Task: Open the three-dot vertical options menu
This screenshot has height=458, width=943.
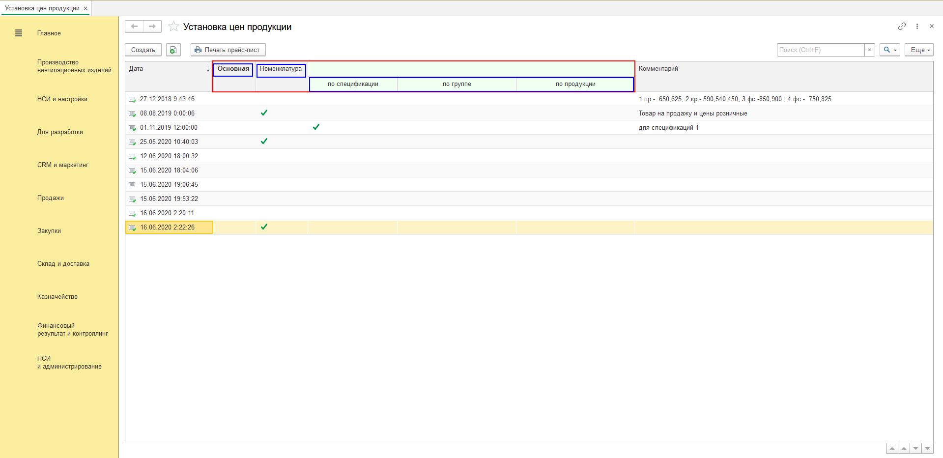Action: coord(917,27)
